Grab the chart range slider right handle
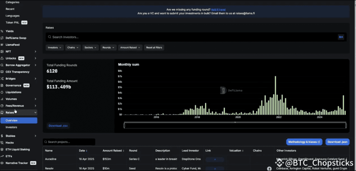356x171 pixels. click(x=346, y=126)
